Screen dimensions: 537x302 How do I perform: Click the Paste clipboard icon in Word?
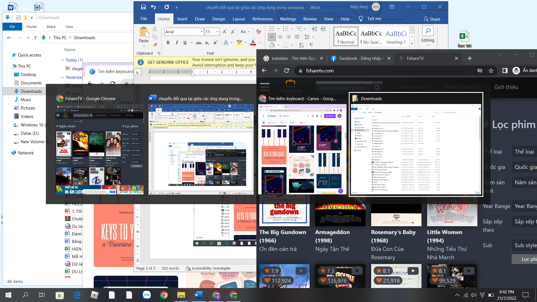point(144,32)
